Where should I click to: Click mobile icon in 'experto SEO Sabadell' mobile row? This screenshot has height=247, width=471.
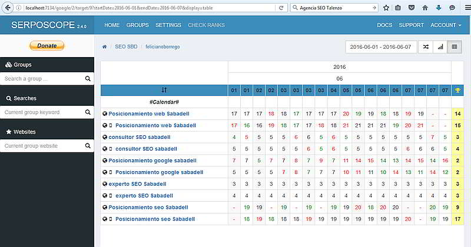(x=111, y=196)
